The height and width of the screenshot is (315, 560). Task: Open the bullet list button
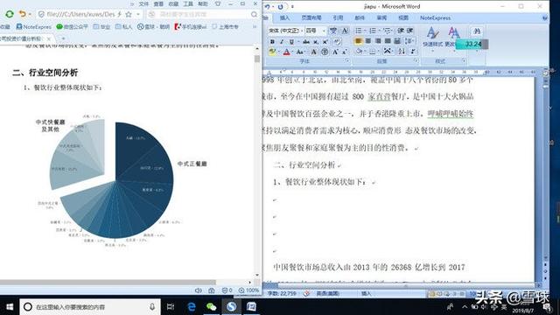coord(359,31)
